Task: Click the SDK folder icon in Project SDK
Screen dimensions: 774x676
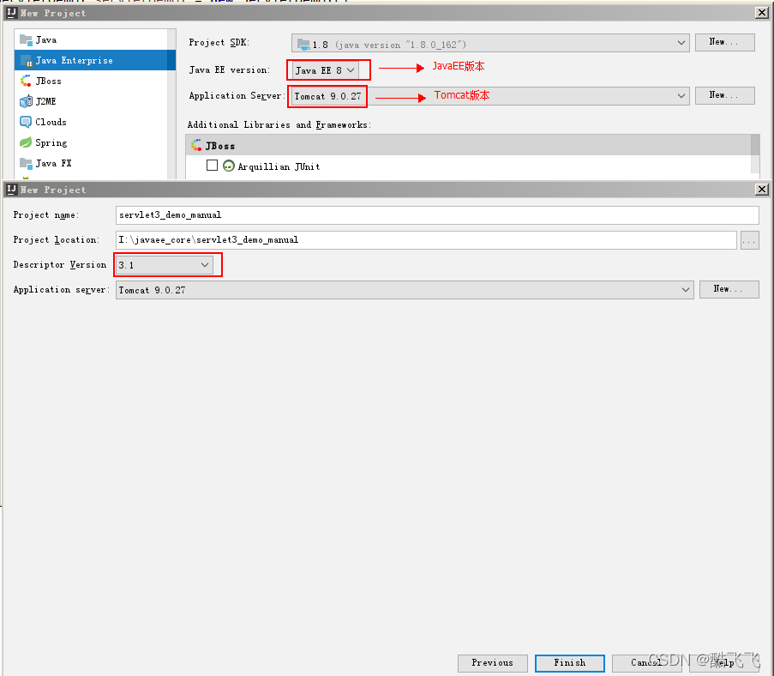Action: [x=303, y=45]
